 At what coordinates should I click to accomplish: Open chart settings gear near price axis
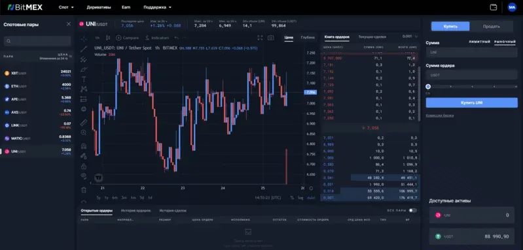311,188
